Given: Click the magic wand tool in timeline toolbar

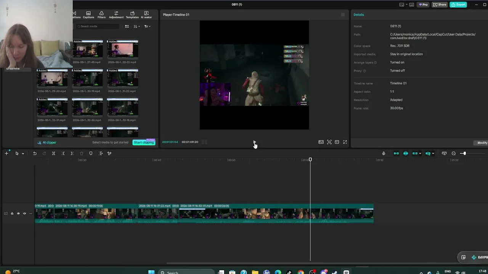Looking at the screenshot, I should [109, 153].
